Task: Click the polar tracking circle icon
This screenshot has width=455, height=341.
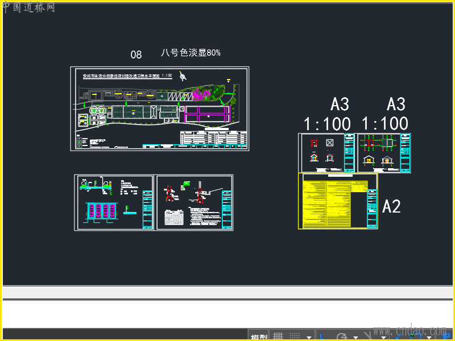Action: (342, 336)
